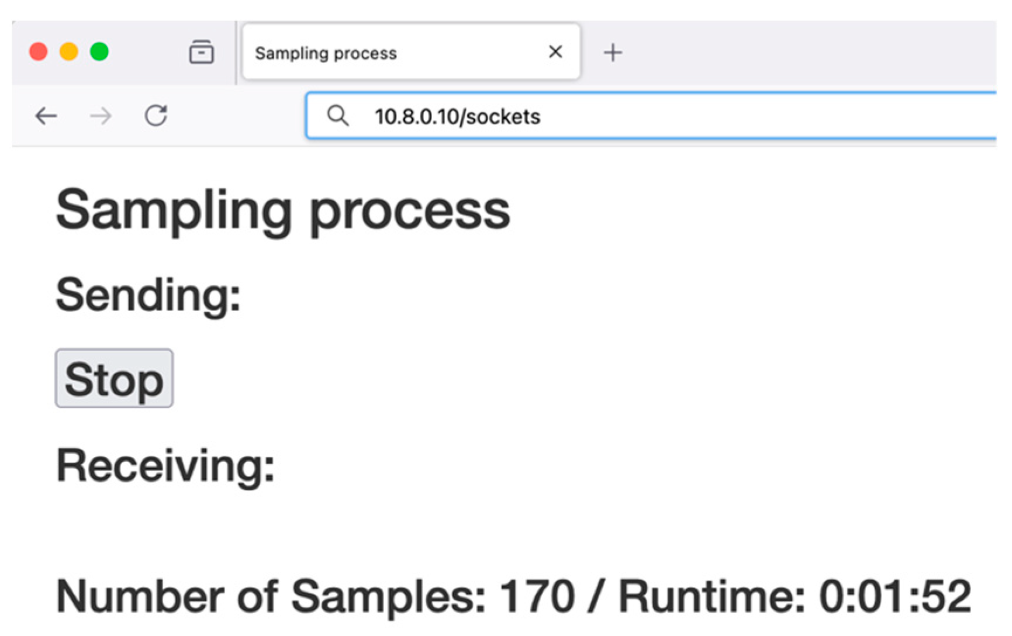Image resolution: width=1012 pixels, height=636 pixels.
Task: Click the sample count value 170
Action: tap(537, 596)
